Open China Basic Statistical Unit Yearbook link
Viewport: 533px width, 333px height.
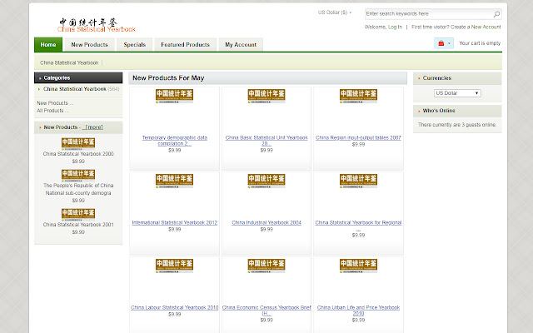266,141
